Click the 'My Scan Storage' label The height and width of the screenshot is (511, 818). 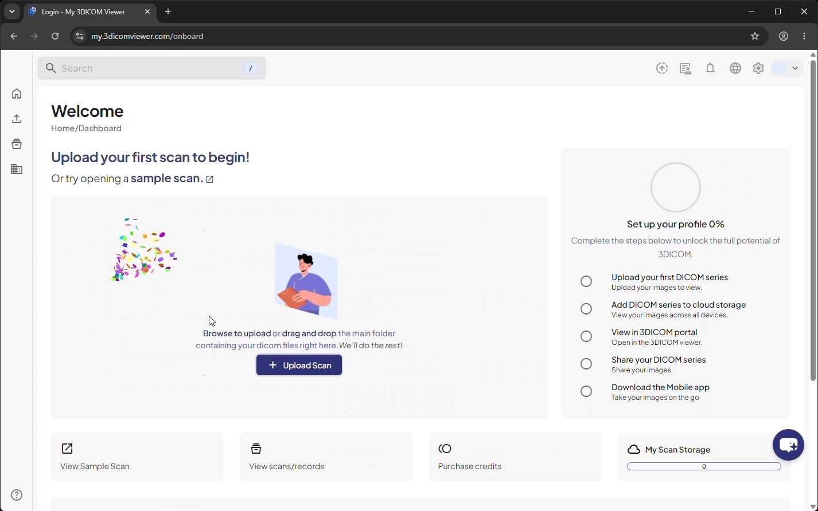(x=678, y=450)
